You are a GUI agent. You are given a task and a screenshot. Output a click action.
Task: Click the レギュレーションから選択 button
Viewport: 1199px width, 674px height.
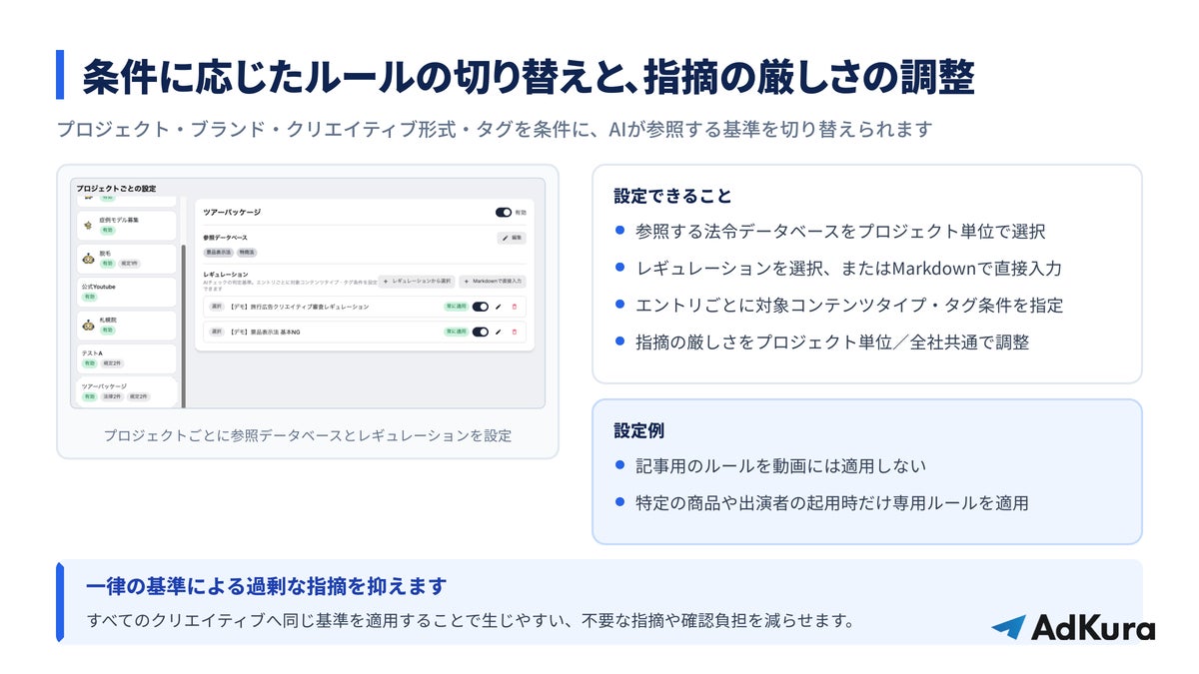click(x=417, y=282)
